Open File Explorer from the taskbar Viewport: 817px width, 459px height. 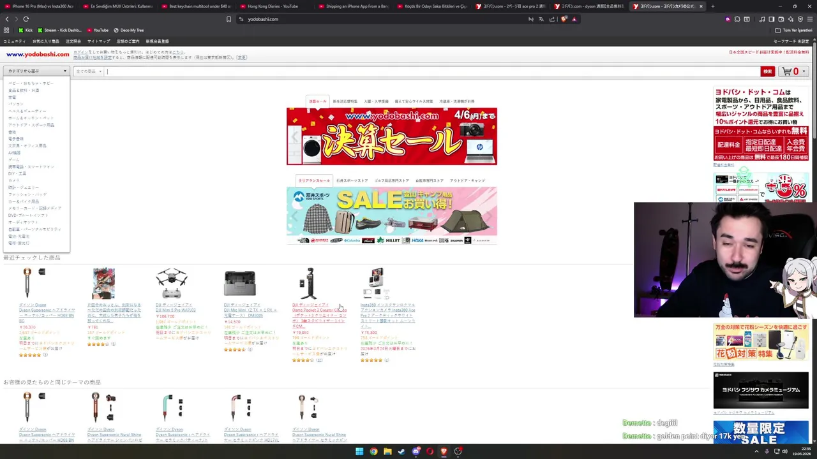tap(387, 451)
